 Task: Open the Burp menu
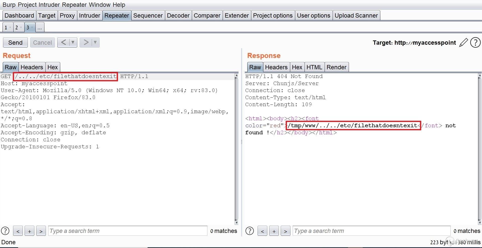pos(9,5)
